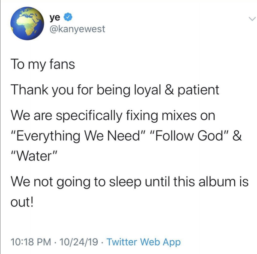Click the "To my fans" line
The height and width of the screenshot is (254, 257).
42,65
